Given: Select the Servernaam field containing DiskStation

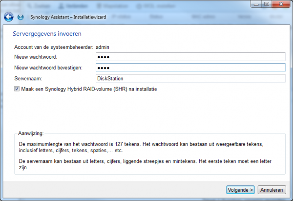Looking at the screenshot, I should click(x=190, y=78).
